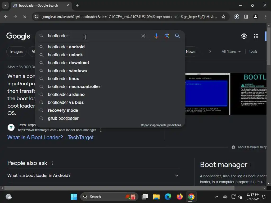Switch to News results tab
Image resolution: width=271 pixels, height=203 pixels.
(x=191, y=52)
